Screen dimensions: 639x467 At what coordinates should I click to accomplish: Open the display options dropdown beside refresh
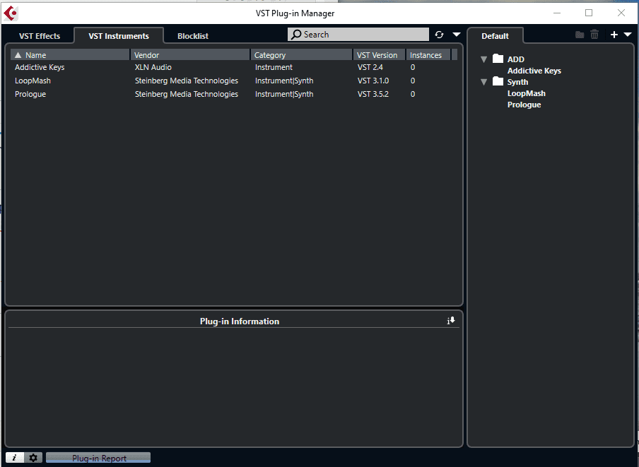tap(457, 35)
